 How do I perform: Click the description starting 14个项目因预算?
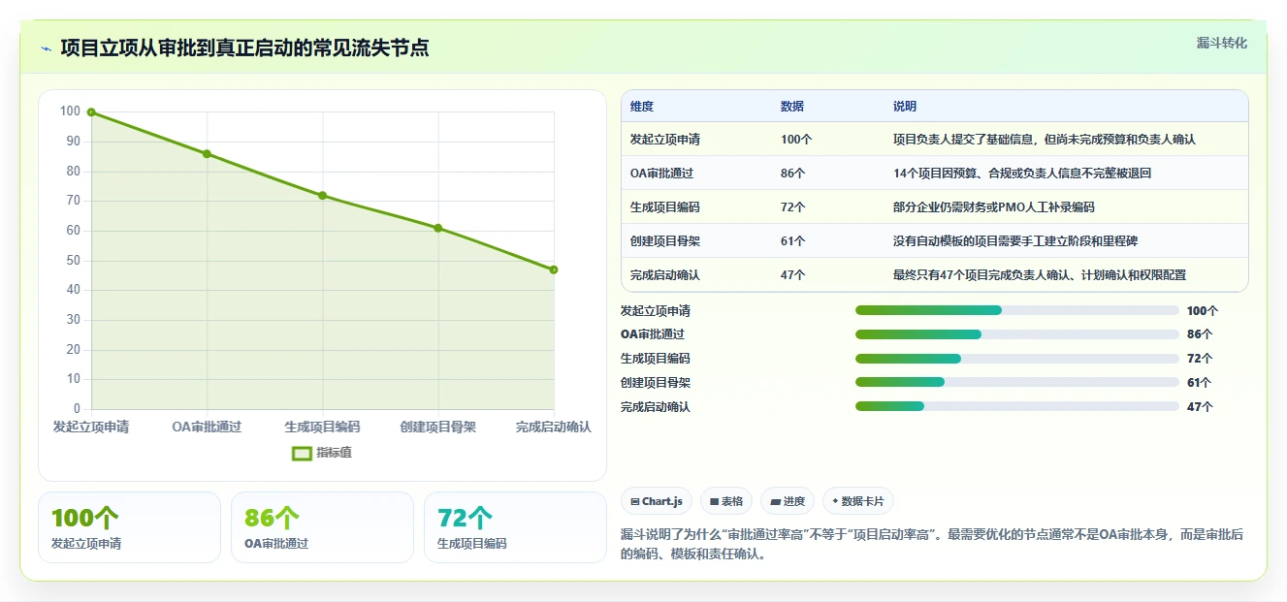pyautogui.click(x=1022, y=174)
